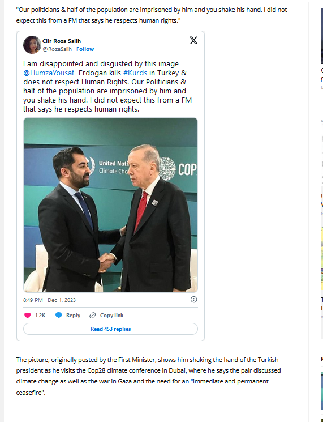Open the @HumzaYousaf mention link
Screen dimensions: 323x422
pos(49,73)
